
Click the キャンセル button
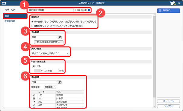(x=169, y=101)
